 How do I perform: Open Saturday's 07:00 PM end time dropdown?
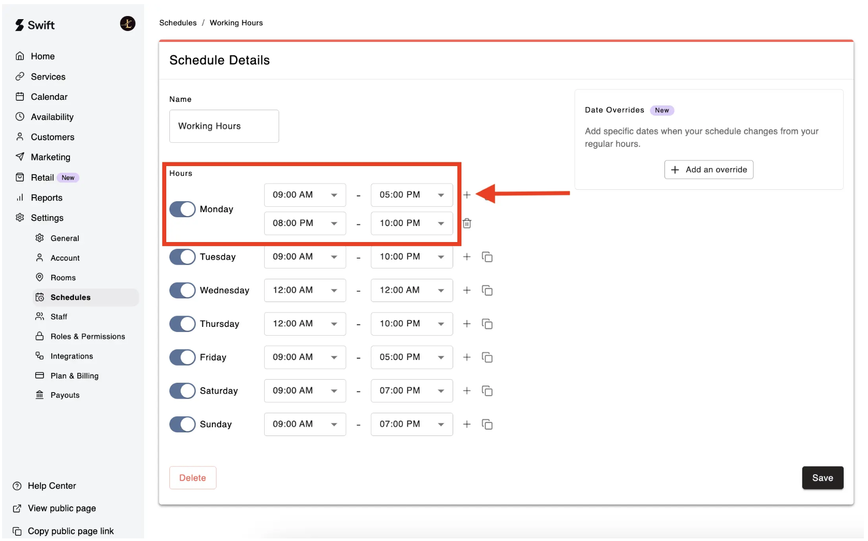411,391
